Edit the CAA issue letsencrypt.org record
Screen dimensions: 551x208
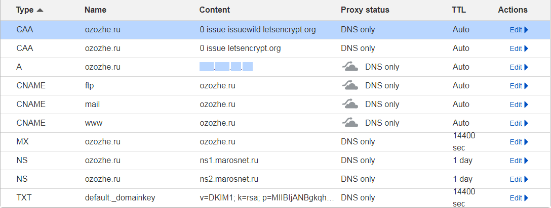(x=519, y=48)
